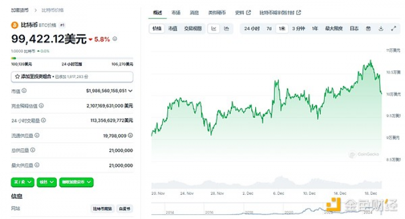Click info icon beside 24小时交易量
This screenshot has height=219, width=405.
43,120
